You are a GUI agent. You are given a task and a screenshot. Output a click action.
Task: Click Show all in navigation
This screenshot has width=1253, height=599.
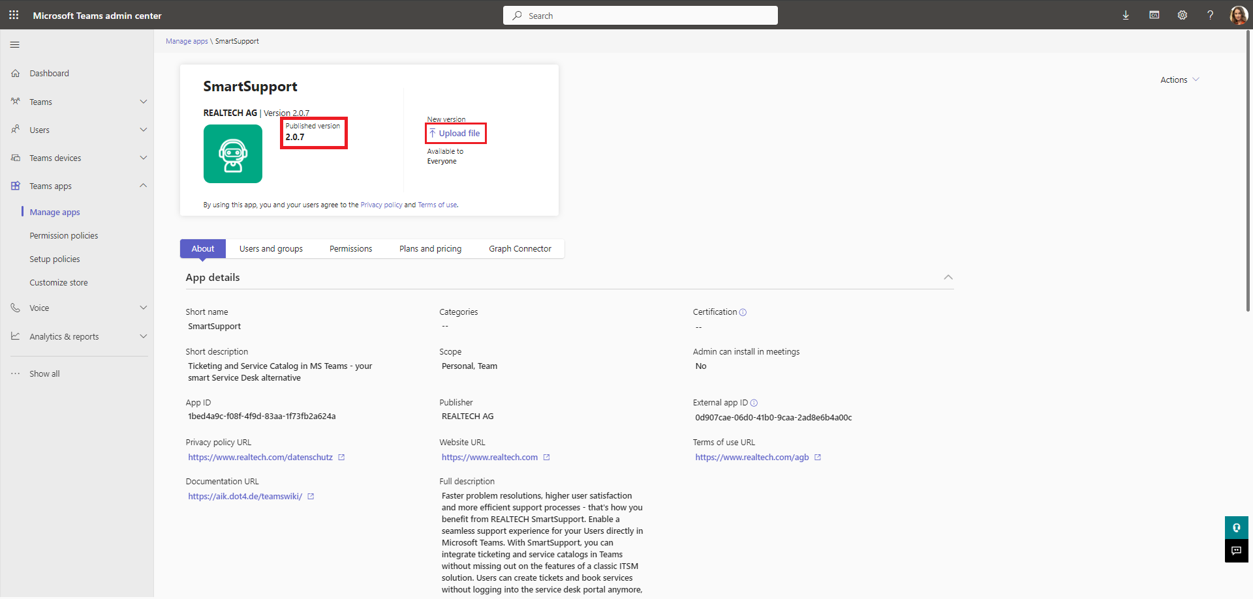click(x=44, y=373)
